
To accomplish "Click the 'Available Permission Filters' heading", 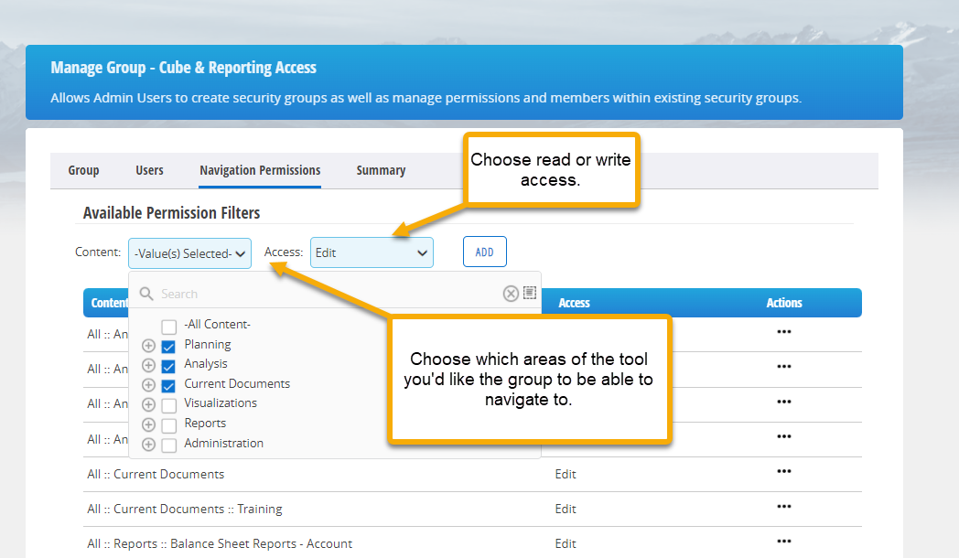I will [x=172, y=213].
